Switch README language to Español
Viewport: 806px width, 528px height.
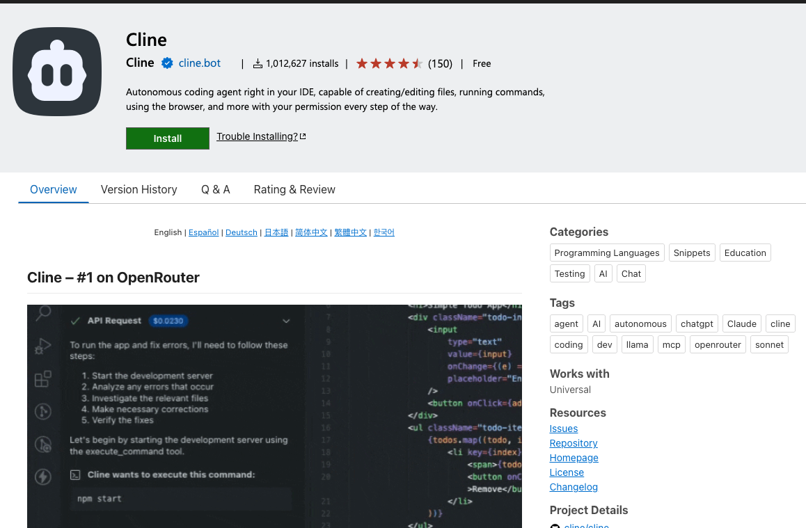[x=203, y=232]
